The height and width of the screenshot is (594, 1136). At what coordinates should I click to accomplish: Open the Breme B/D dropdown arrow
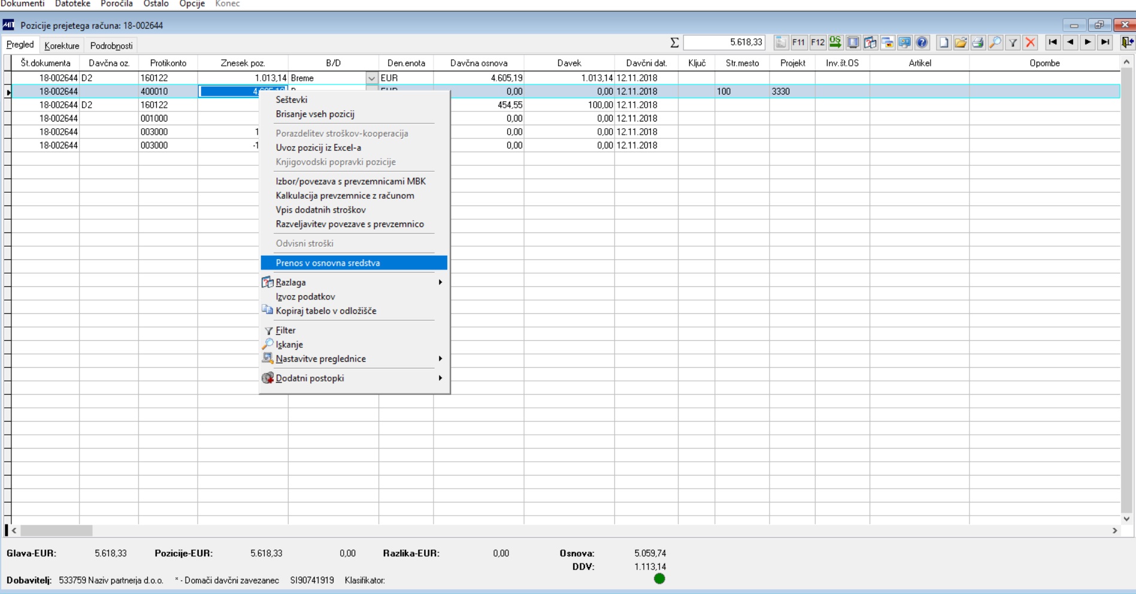[372, 78]
